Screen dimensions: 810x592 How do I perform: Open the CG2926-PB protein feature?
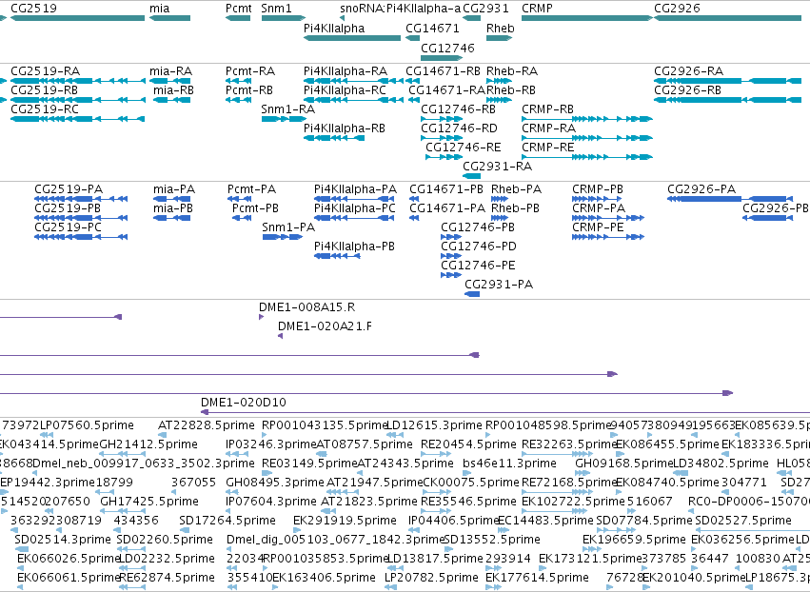[767, 218]
